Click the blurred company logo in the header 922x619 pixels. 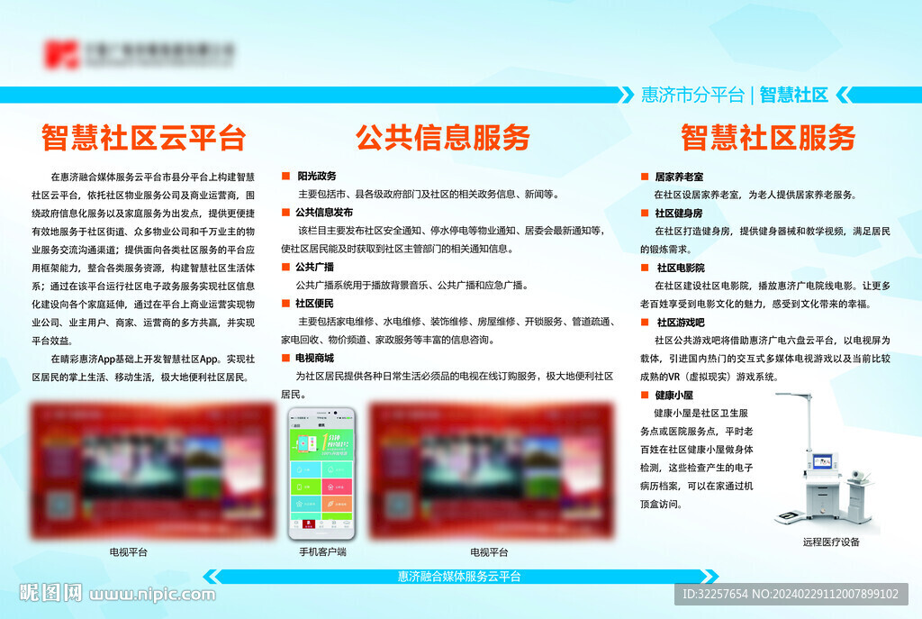pyautogui.click(x=139, y=54)
